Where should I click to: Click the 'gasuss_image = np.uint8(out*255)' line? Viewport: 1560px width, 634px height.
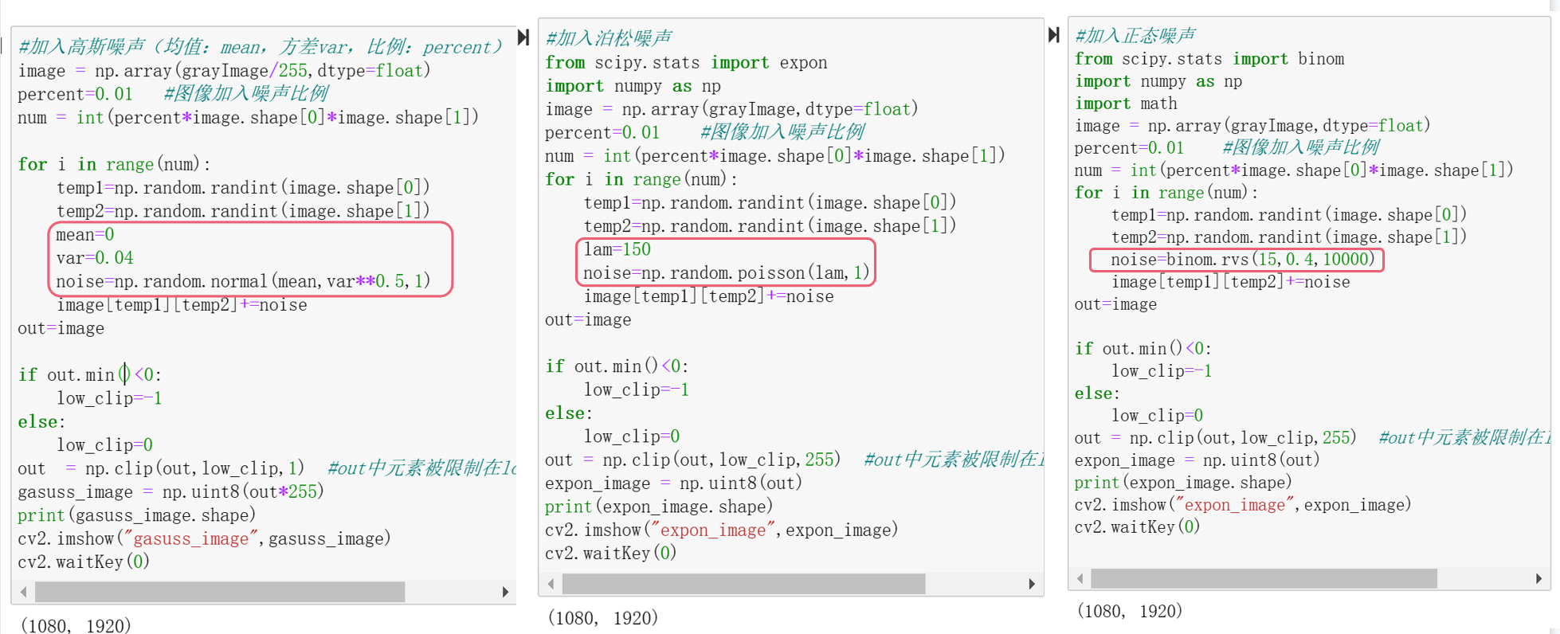pos(171,492)
